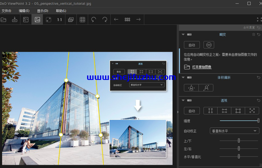This screenshot has height=168, width=262.
Task: Reset the 透视 perspective panel
Action: pos(259,100)
